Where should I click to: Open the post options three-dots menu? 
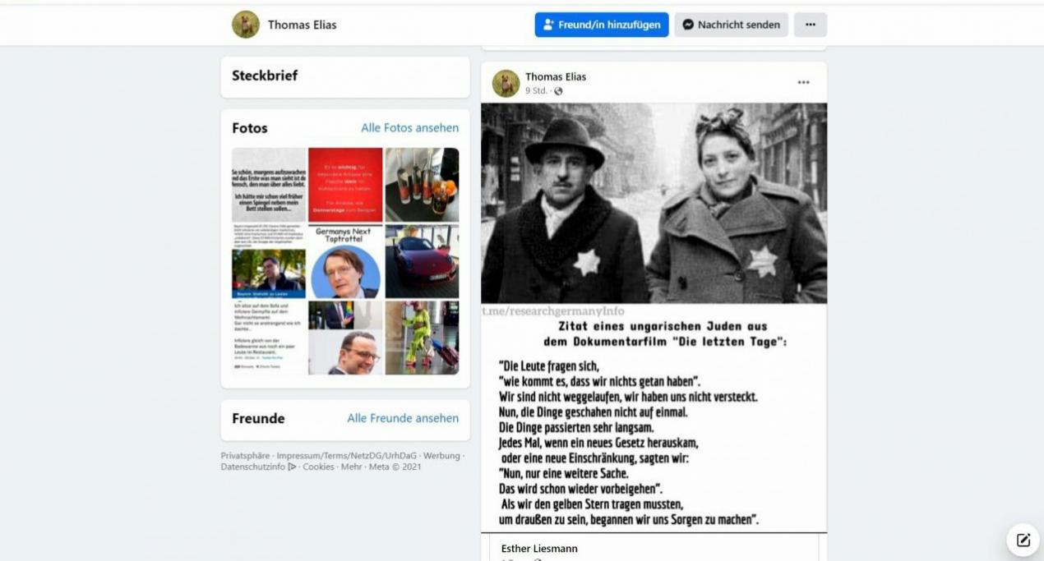(803, 82)
